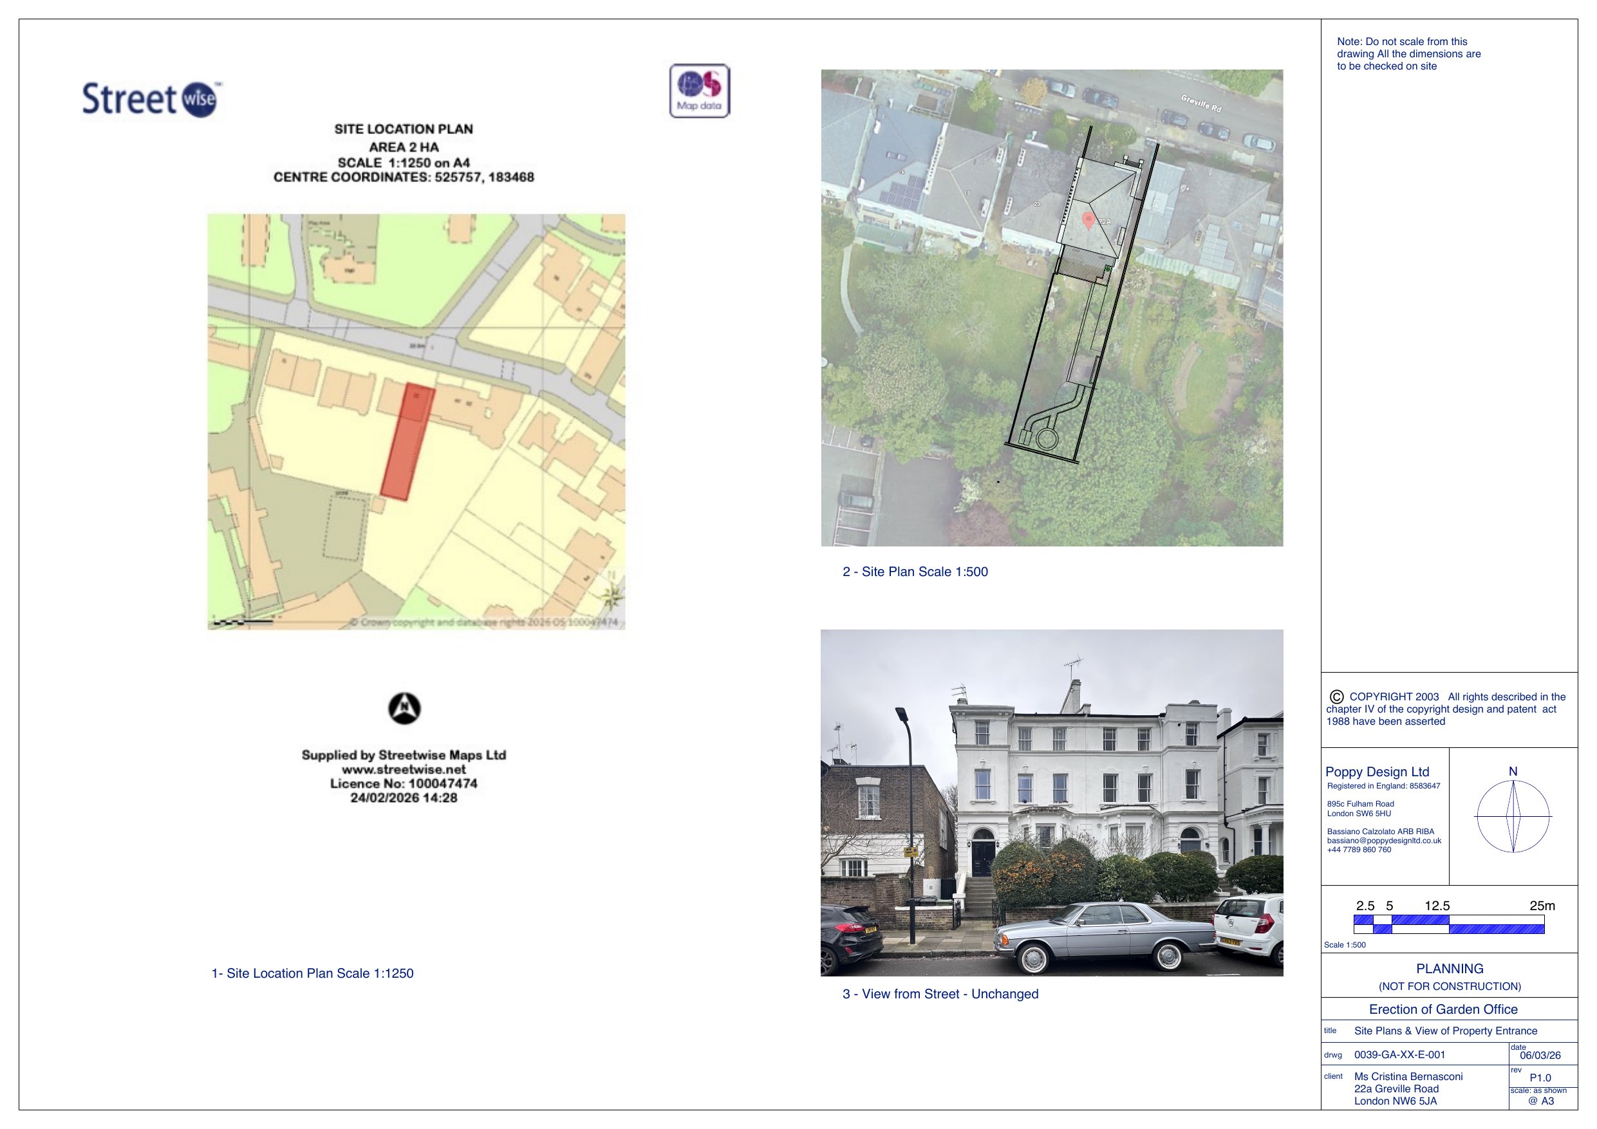The width and height of the screenshot is (1597, 1129).
Task: Click the black north arrow compass icon
Action: point(404,709)
